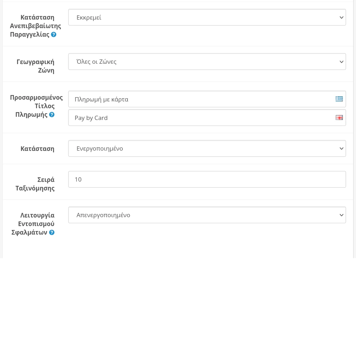Show help for Λειτουργία Εντοπισμού Σφαλμάτων
This screenshot has width=356, height=356.
[x=52, y=232]
